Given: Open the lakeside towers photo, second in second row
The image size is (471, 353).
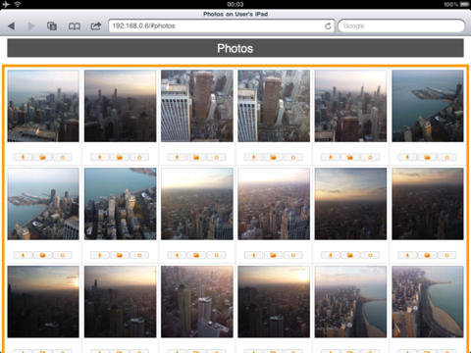Looking at the screenshot, I should 120,204.
